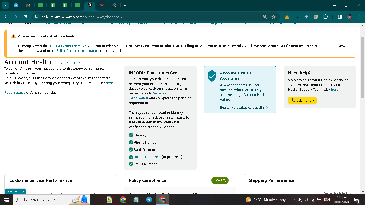Click the Account Health Assurance shield icon
The width and height of the screenshot is (365, 205).
[x=212, y=76]
